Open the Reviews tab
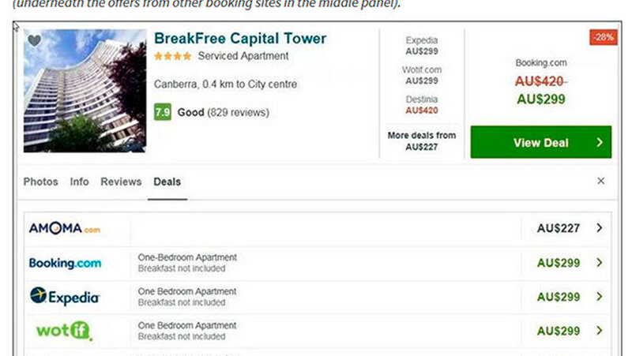The height and width of the screenshot is (356, 632). (x=121, y=182)
